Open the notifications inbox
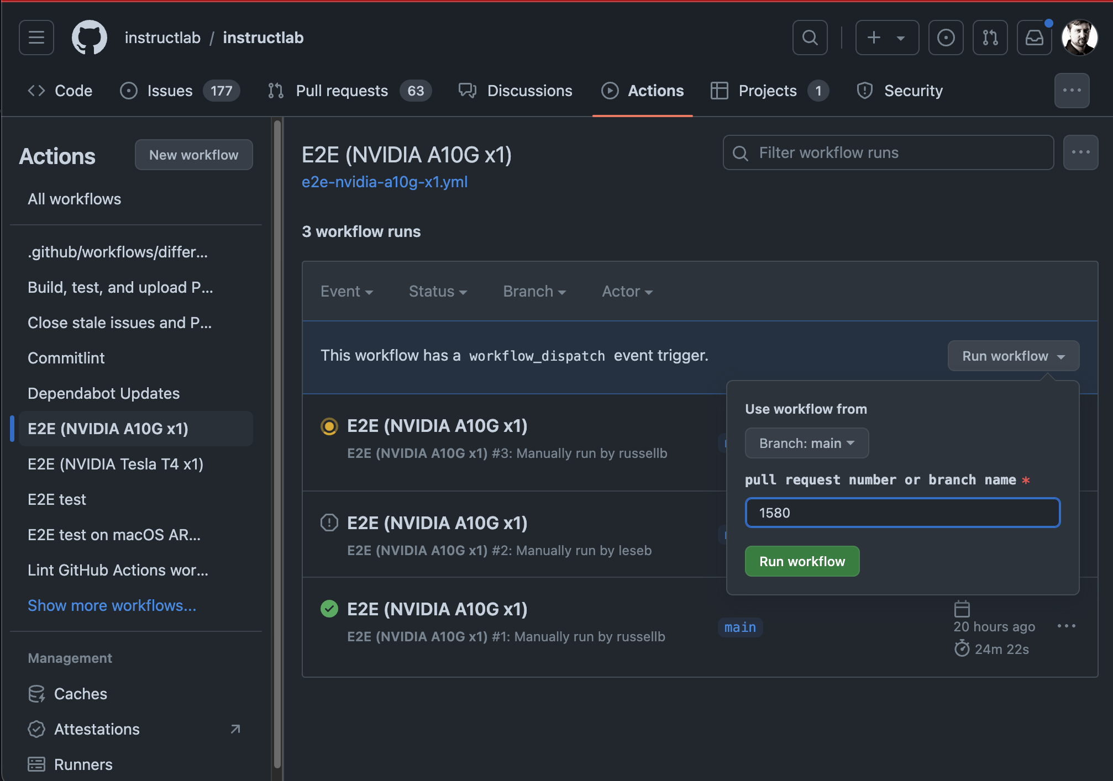1113x781 pixels. (x=1035, y=38)
